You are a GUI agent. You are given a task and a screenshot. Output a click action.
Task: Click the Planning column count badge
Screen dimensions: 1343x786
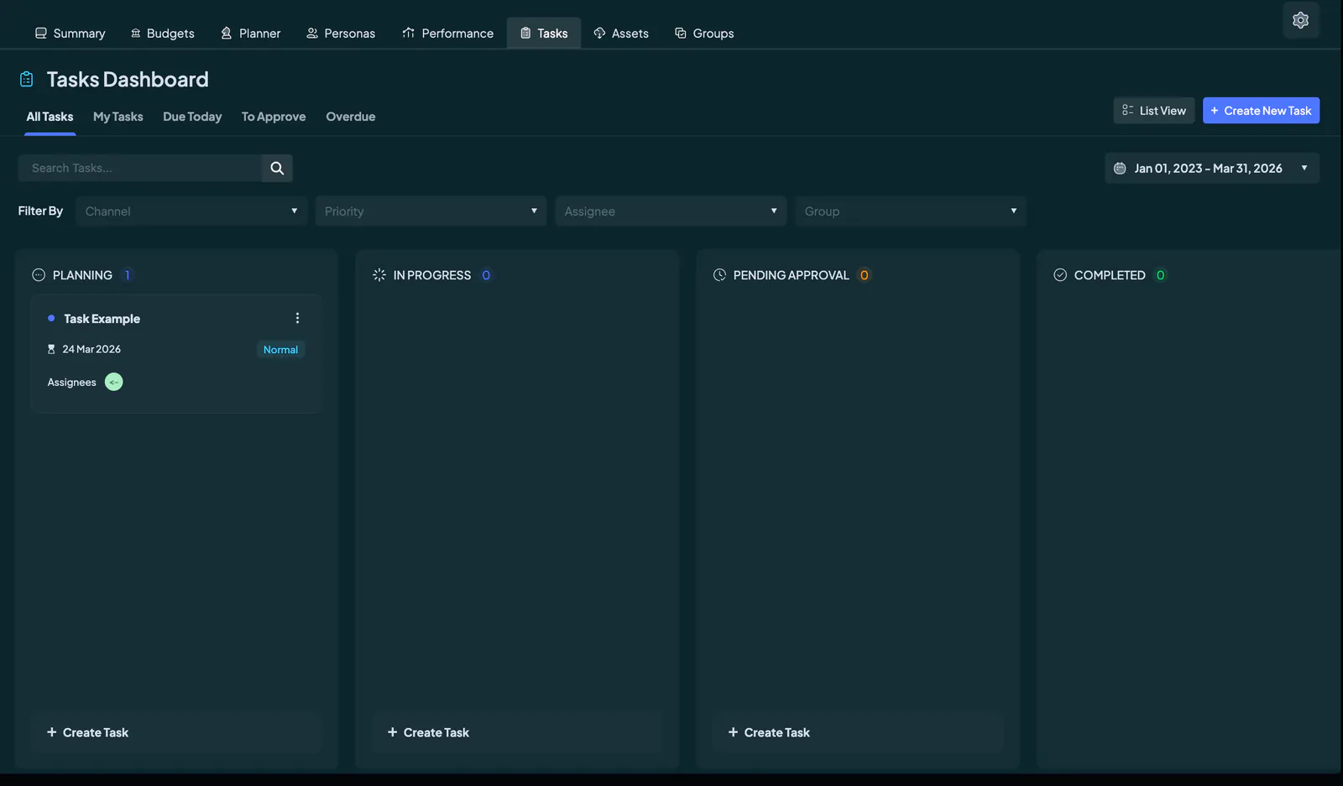click(x=128, y=275)
